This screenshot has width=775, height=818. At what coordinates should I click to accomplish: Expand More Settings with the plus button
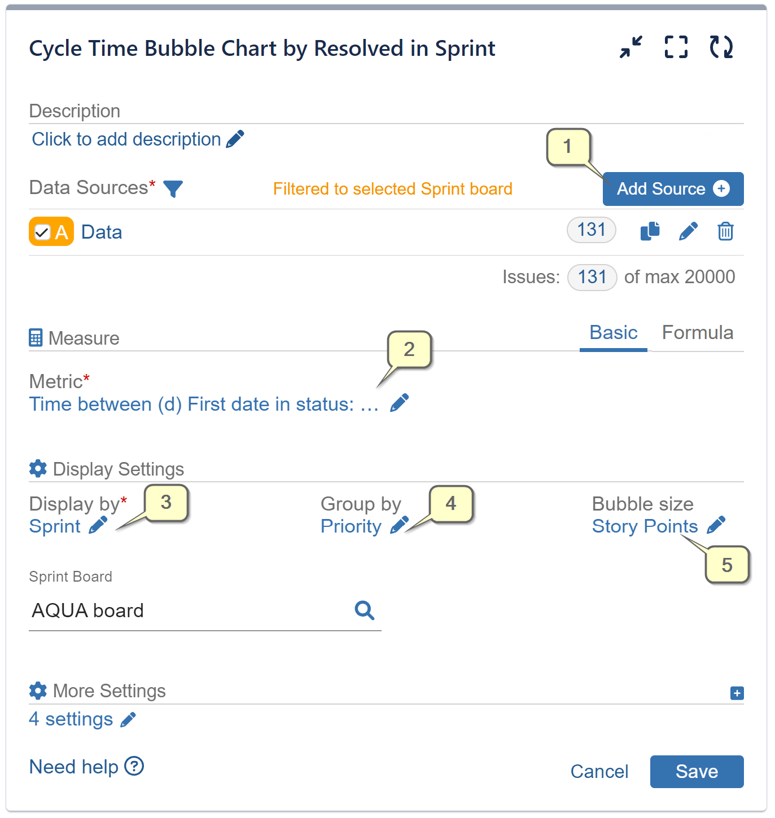coord(737,693)
